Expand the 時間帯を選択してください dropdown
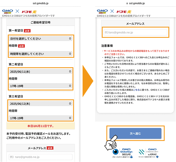 pos(40,54)
